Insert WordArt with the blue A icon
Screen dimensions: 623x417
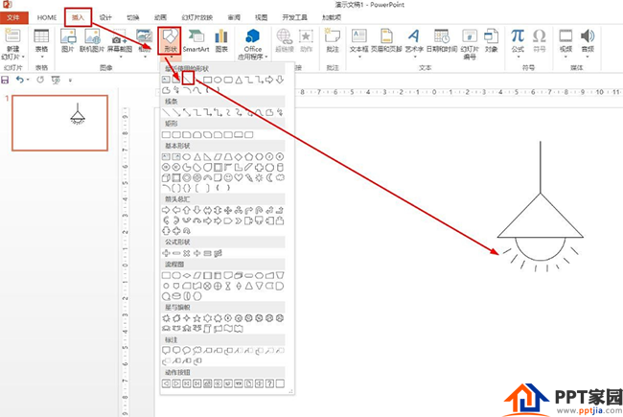click(414, 40)
